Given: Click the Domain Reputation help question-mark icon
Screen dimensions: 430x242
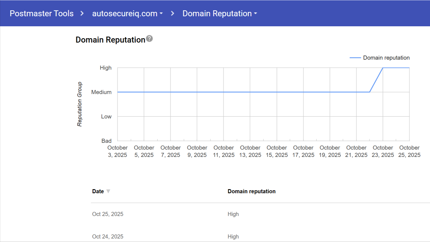Looking at the screenshot, I should 149,39.
